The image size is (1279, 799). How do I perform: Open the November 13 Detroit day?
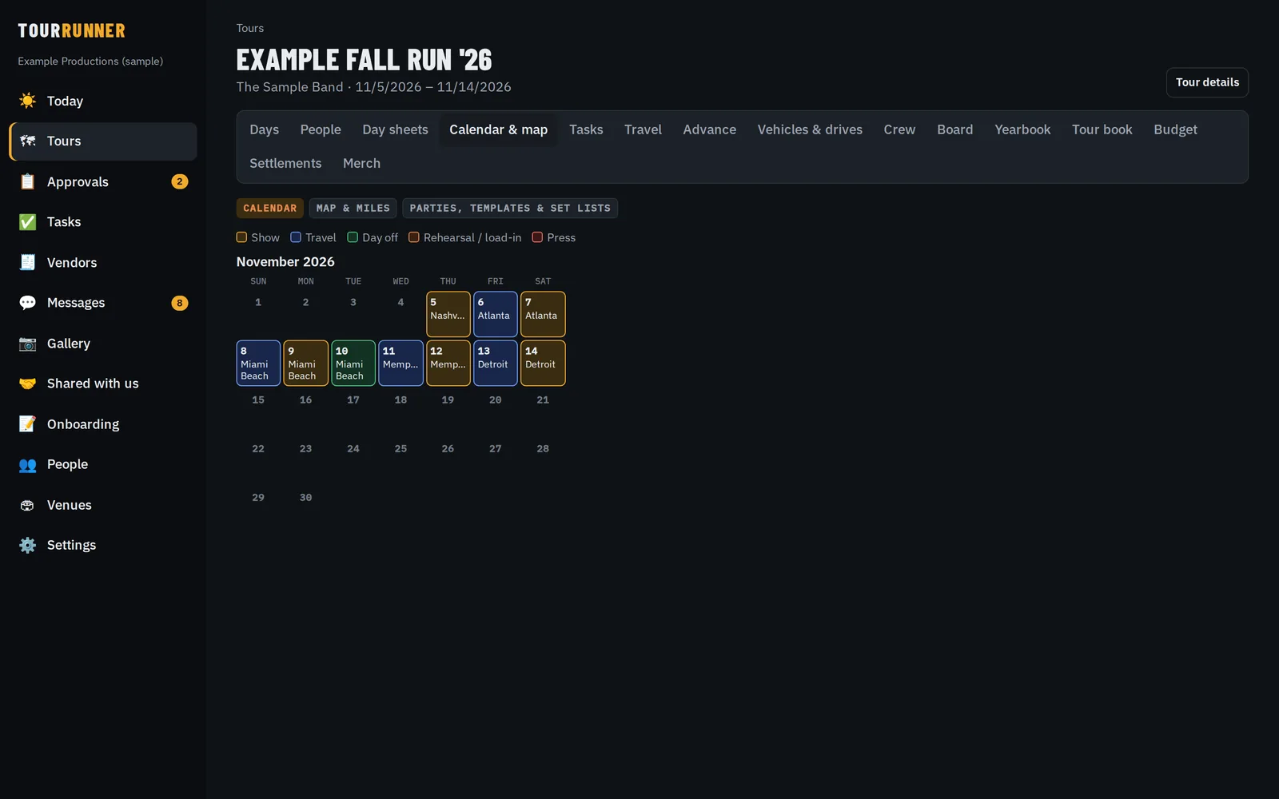pyautogui.click(x=496, y=363)
